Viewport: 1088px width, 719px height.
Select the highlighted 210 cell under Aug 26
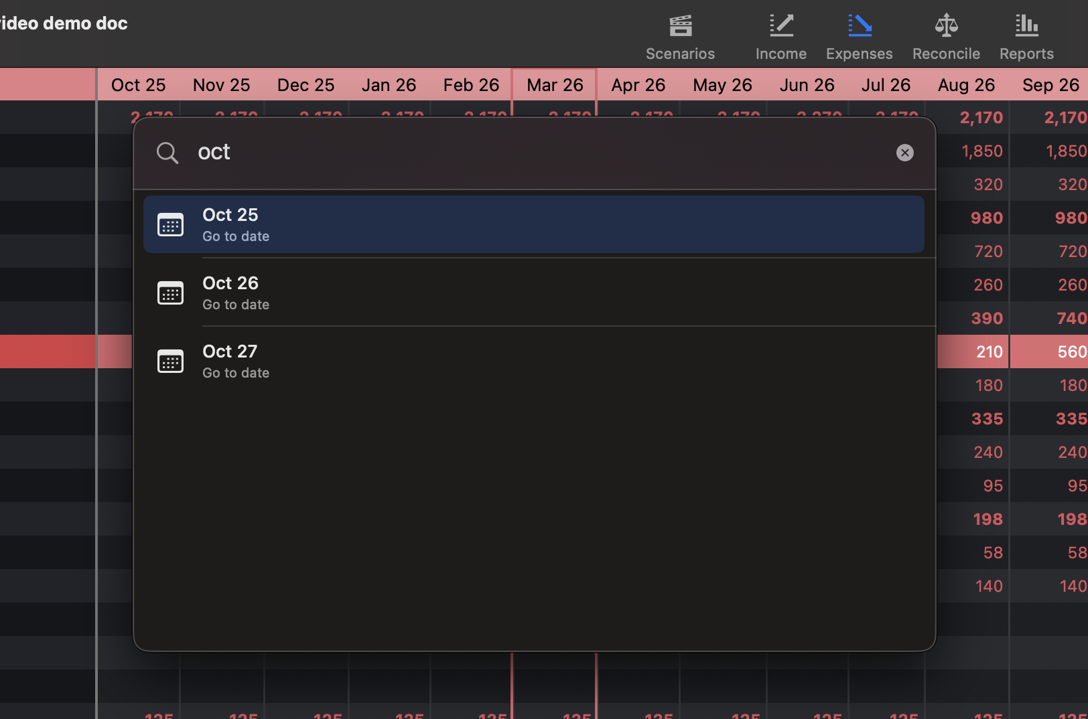click(986, 351)
